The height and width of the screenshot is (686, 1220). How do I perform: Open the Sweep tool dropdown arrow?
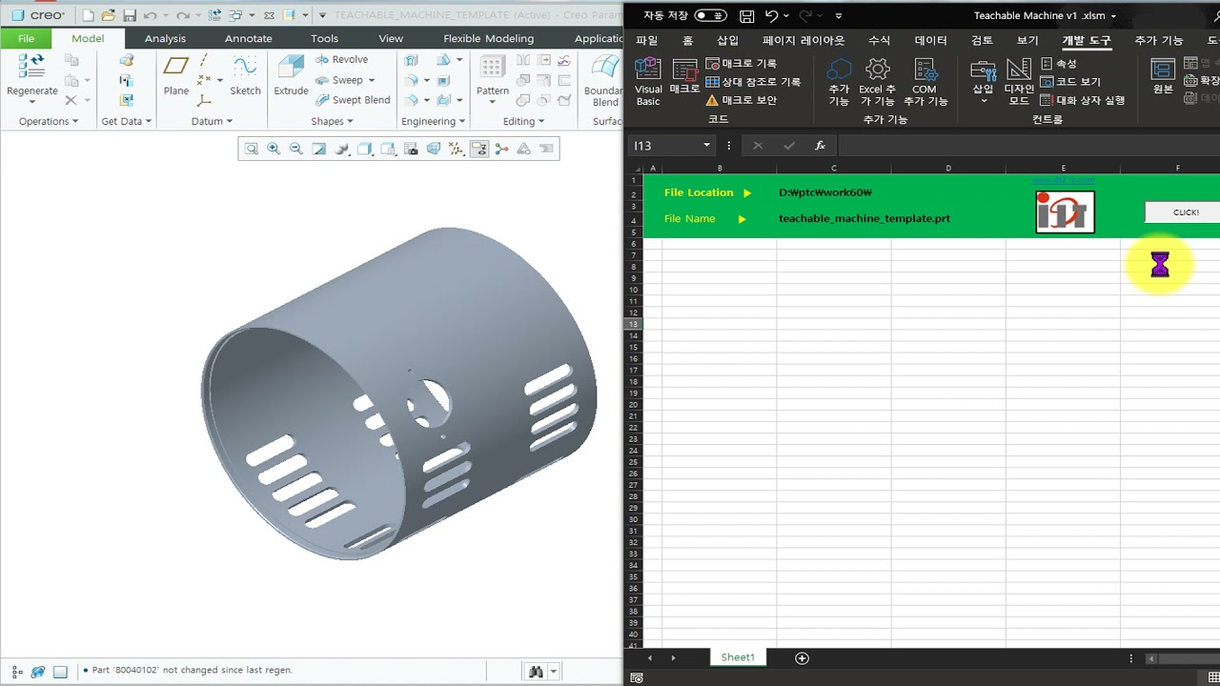pos(371,80)
